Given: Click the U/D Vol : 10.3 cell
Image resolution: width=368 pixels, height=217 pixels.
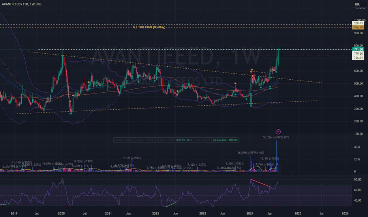Looking at the screenshot, I should click(184, 140).
